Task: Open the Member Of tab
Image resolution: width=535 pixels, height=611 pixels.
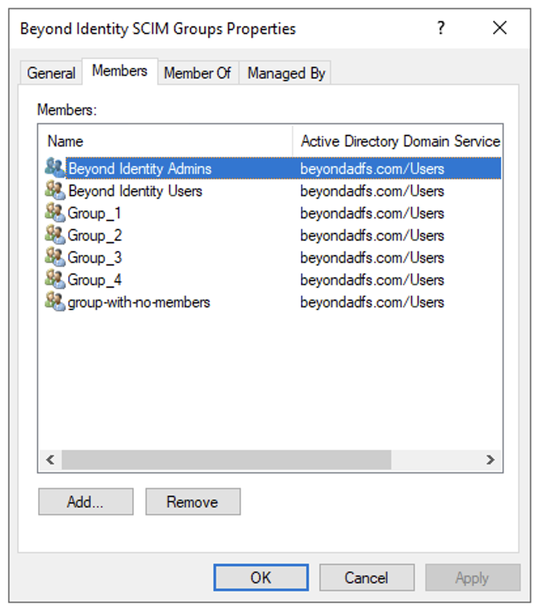Action: 197,73
